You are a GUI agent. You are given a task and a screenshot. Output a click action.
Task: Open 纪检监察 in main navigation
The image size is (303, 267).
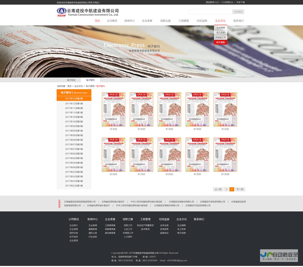coord(202,21)
